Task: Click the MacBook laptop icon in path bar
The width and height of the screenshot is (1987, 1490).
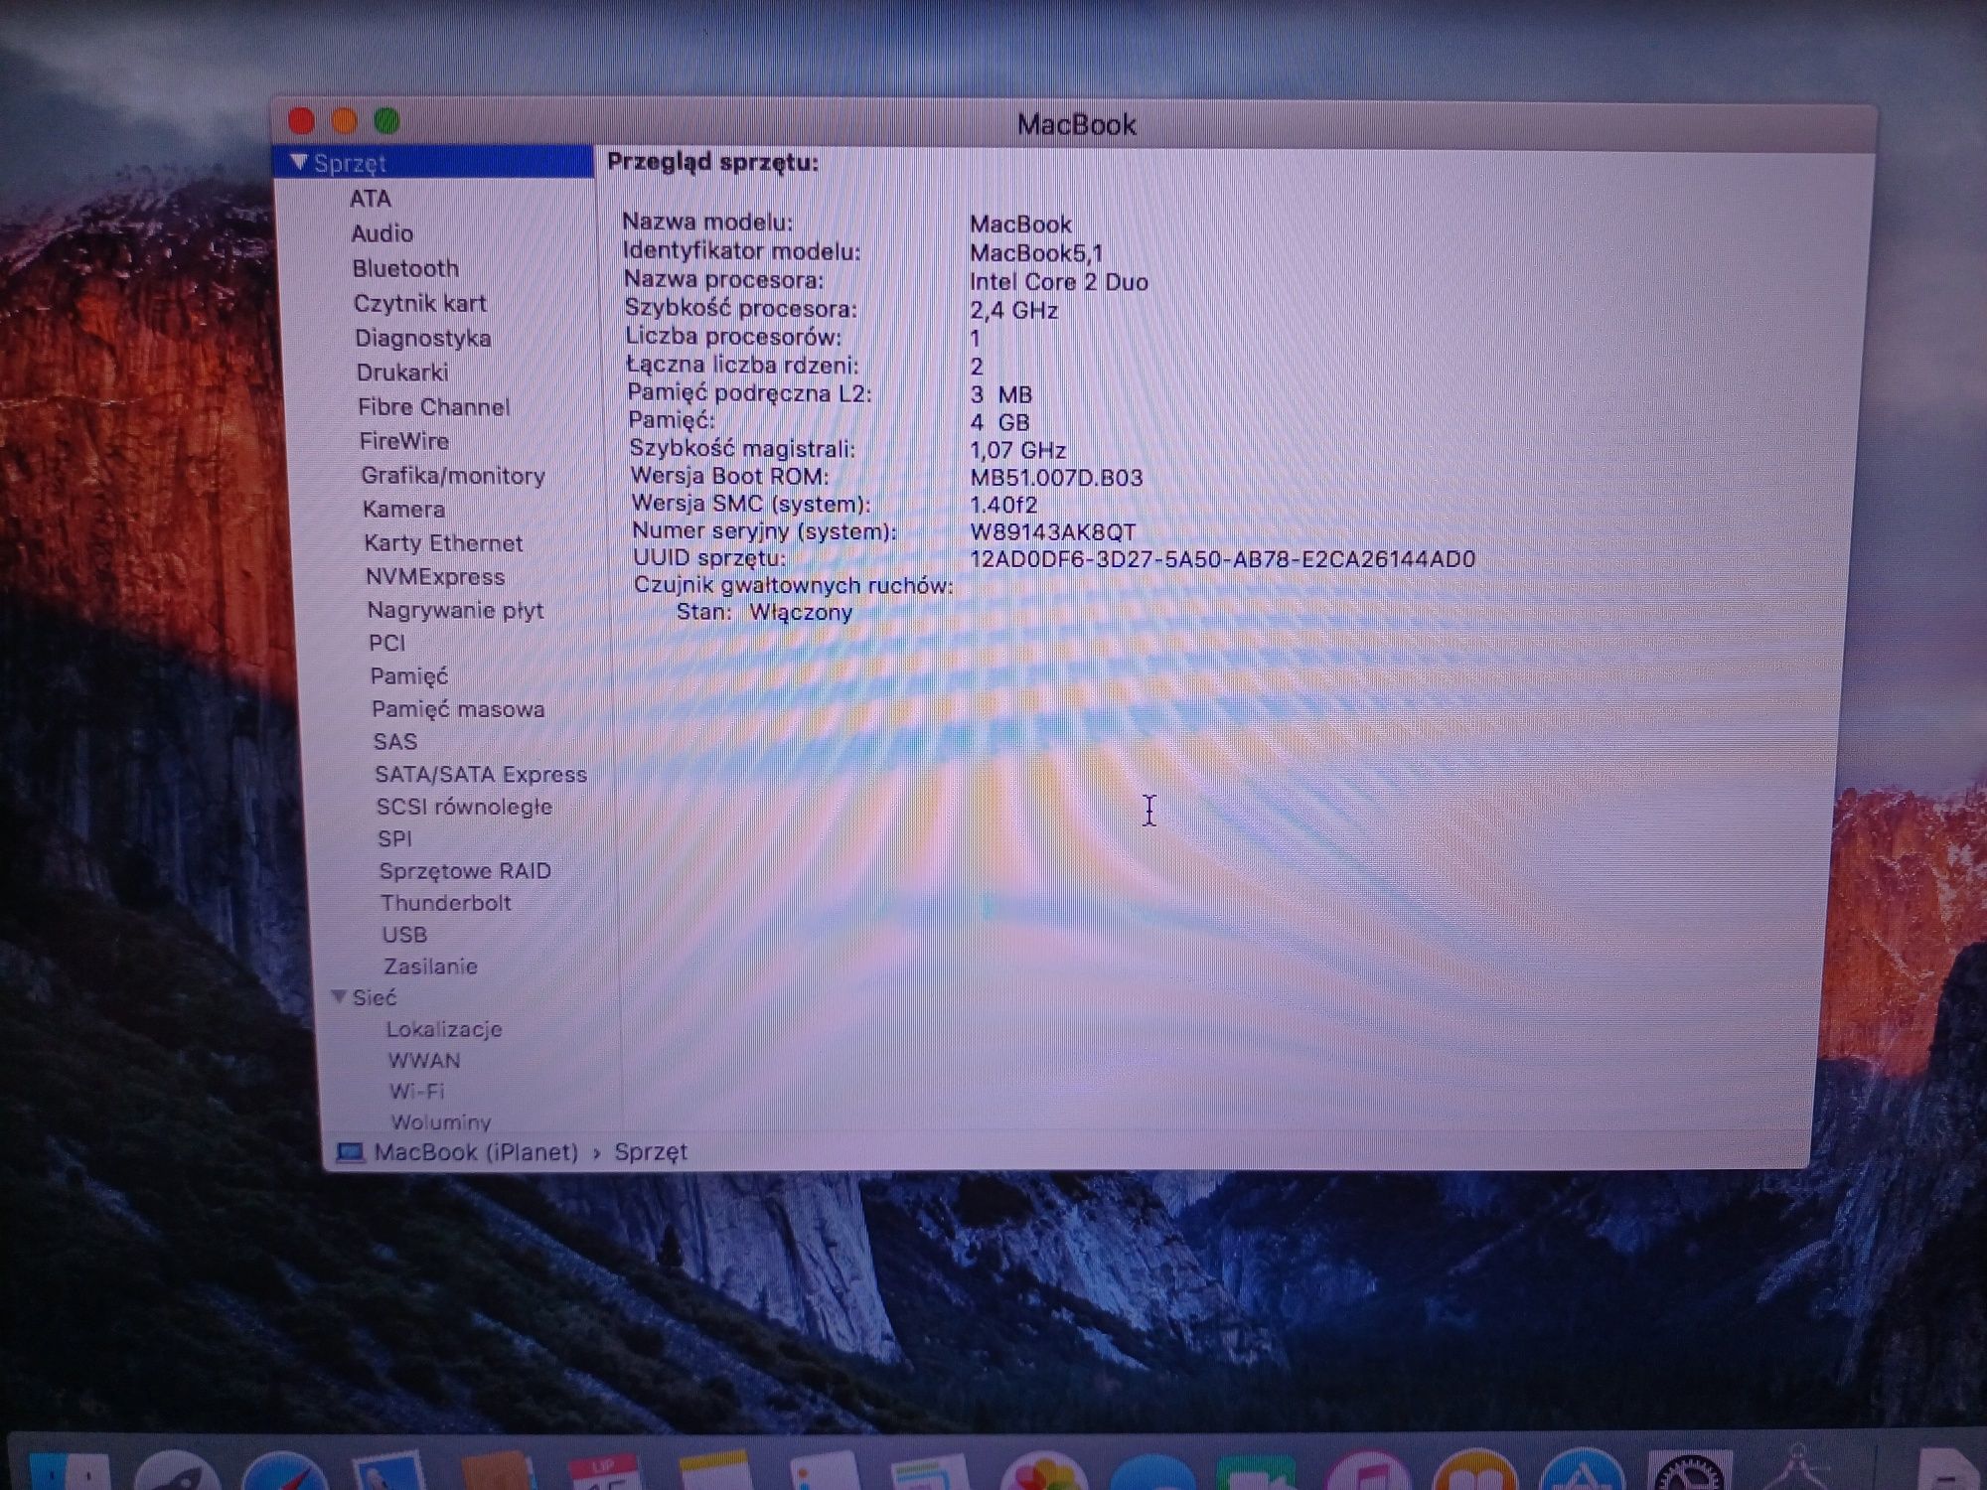Action: click(x=350, y=1152)
